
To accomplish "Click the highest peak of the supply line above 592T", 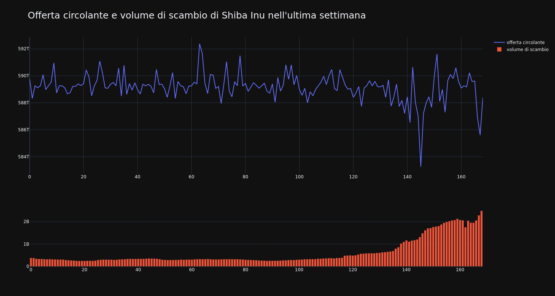I will (199, 44).
